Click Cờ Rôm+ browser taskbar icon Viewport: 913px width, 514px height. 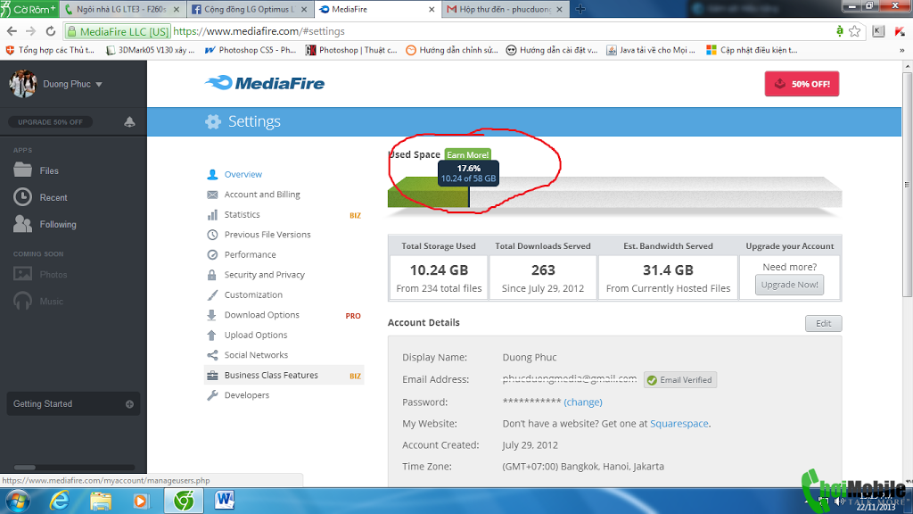(x=184, y=502)
